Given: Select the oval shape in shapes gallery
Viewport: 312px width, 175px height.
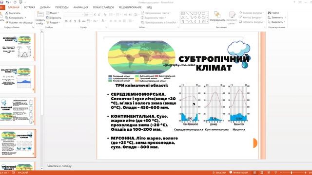Looking at the screenshot, I should tap(199, 13).
